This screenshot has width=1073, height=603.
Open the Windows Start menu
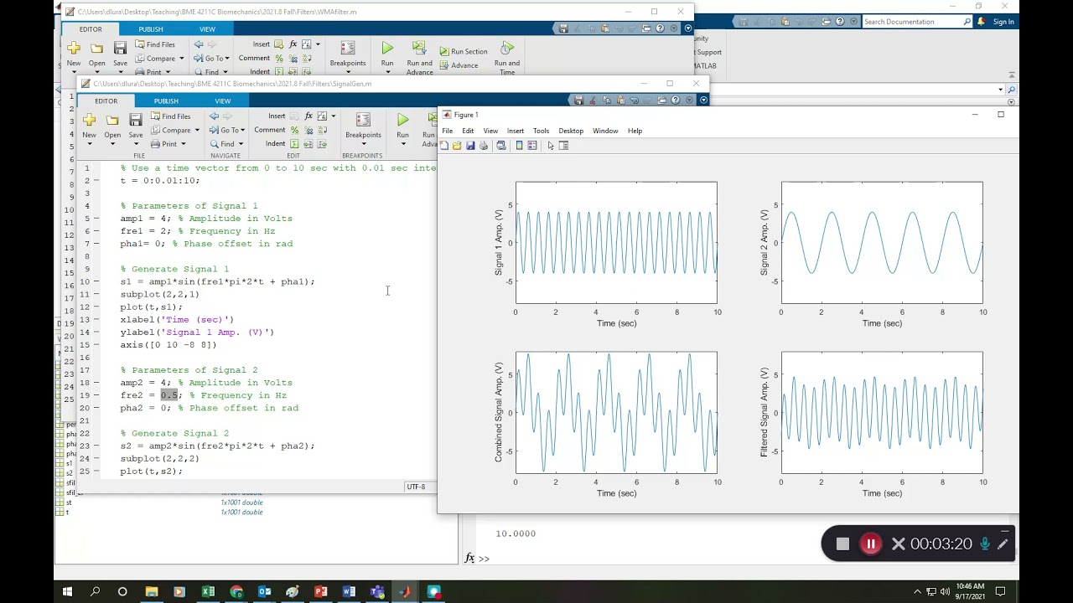(67, 592)
